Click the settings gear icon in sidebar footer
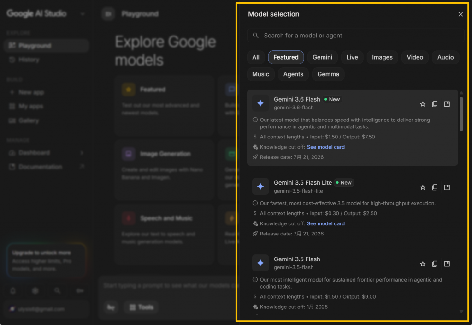Screen dimensions: 472x325 pos(35,291)
